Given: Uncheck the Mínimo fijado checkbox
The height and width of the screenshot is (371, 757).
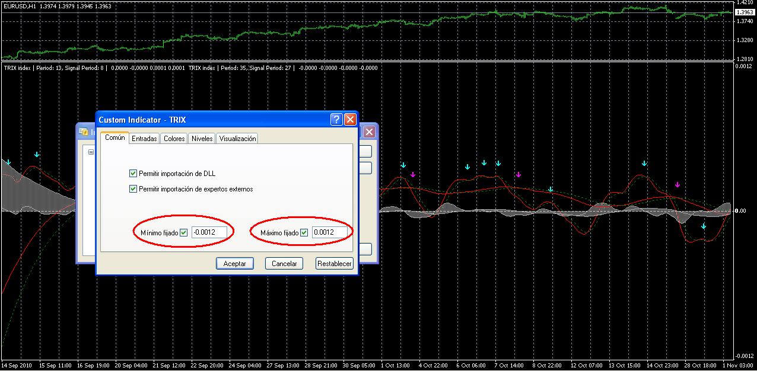Looking at the screenshot, I should pos(183,233).
